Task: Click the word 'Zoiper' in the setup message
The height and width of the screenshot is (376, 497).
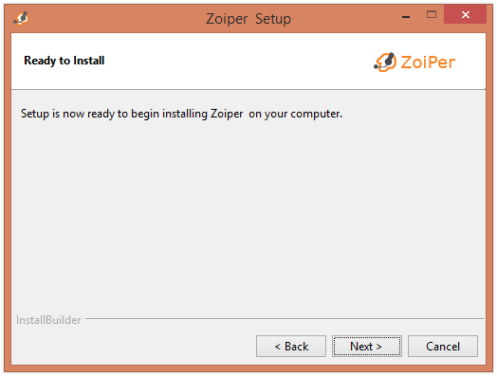Action: click(x=227, y=114)
